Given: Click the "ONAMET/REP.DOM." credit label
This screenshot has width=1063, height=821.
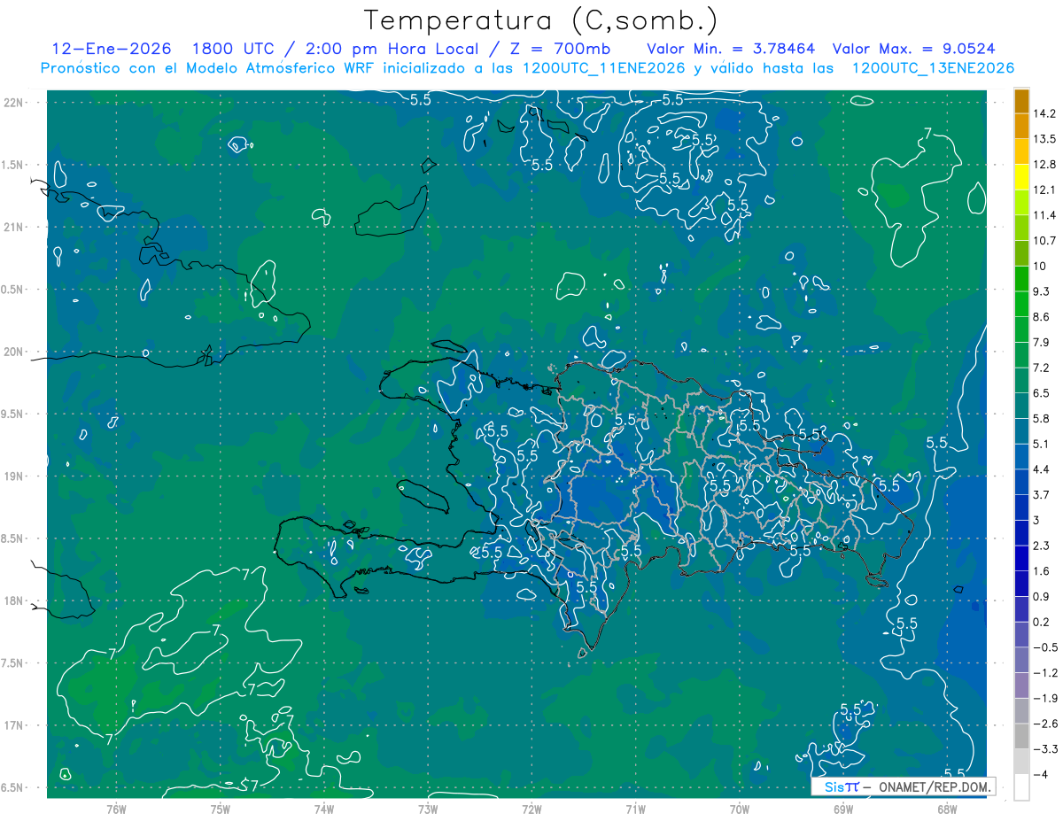Looking at the screenshot, I should [934, 786].
